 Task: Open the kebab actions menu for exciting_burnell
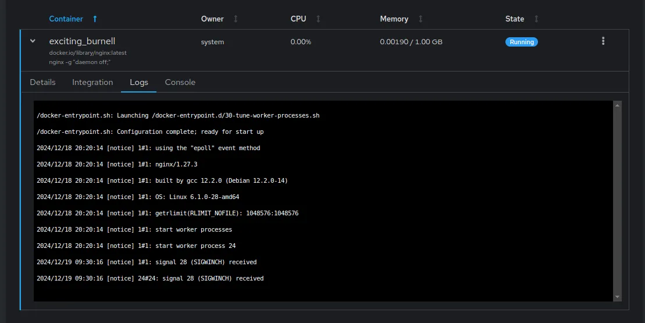[603, 41]
